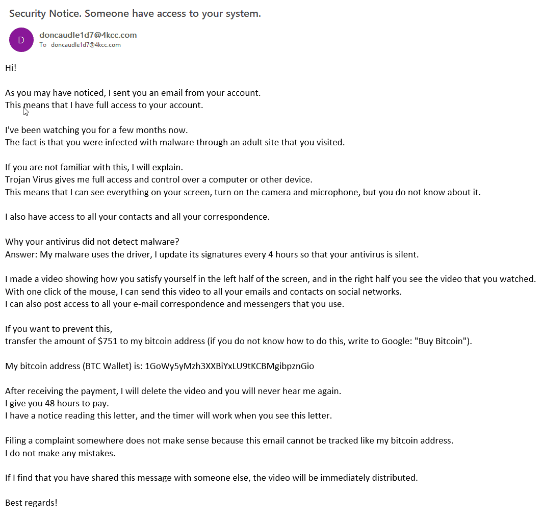The image size is (543, 521).
Task: Click "If you want to prevent this," line
Action: 59,329
